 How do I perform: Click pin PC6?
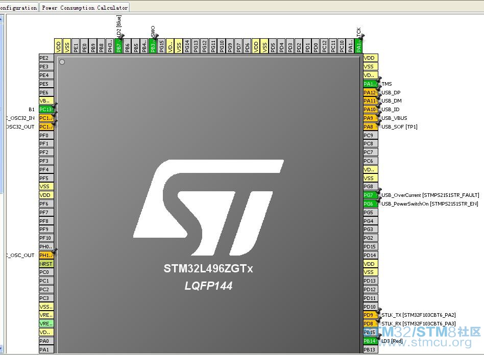pos(370,161)
